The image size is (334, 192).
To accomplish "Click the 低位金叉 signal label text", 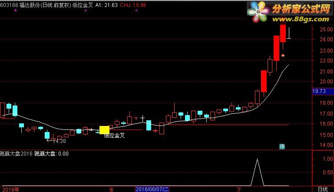I will (115, 136).
